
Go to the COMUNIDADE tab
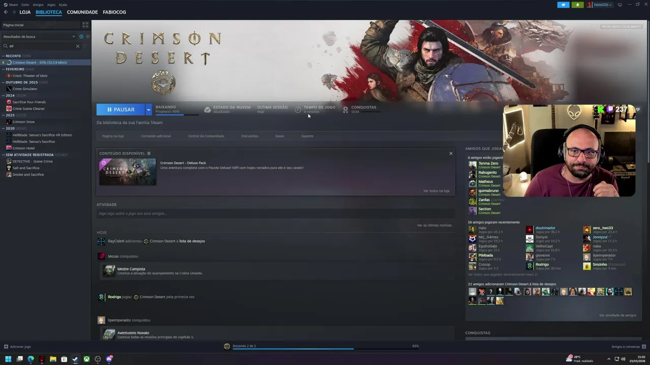[82, 12]
